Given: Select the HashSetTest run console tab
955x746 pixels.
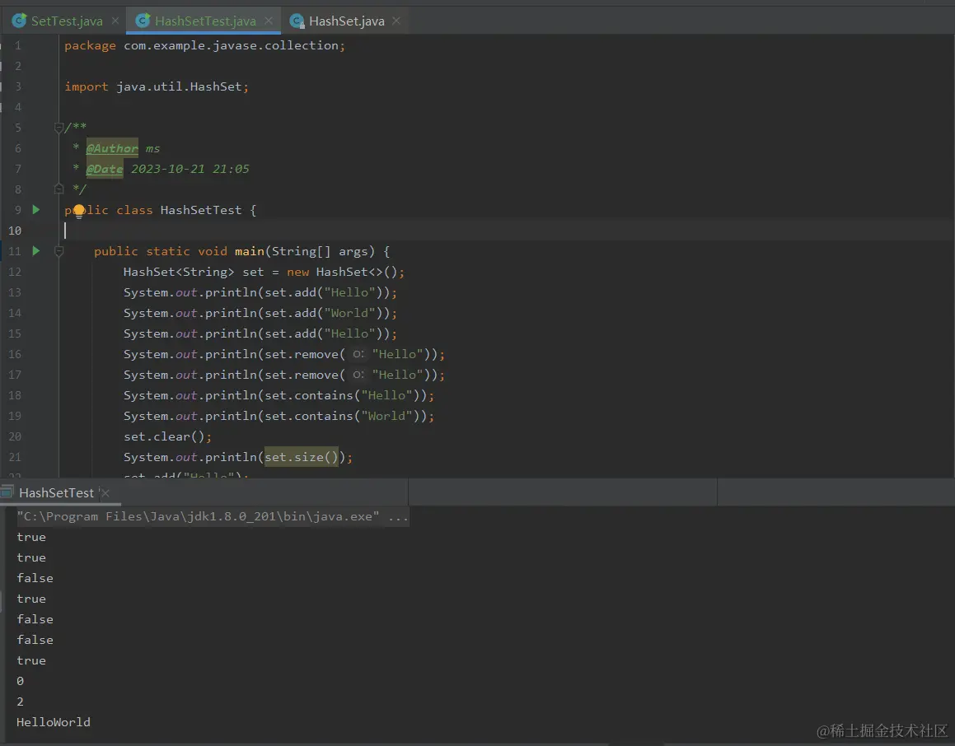Looking at the screenshot, I should coord(56,493).
